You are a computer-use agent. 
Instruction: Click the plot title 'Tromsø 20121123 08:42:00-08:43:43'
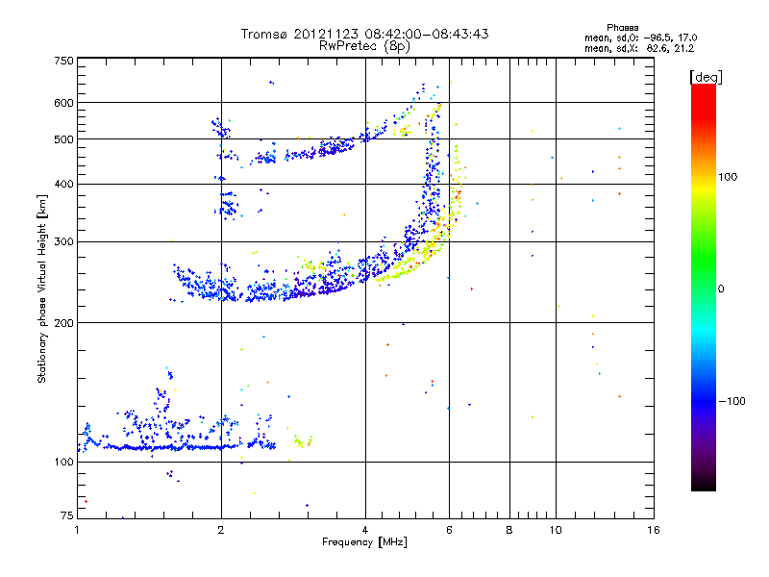364,34
